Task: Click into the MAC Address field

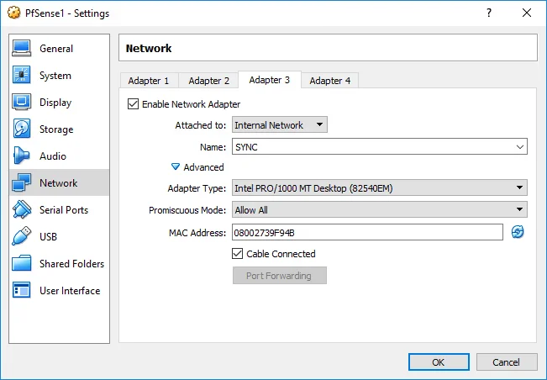Action: coord(367,232)
